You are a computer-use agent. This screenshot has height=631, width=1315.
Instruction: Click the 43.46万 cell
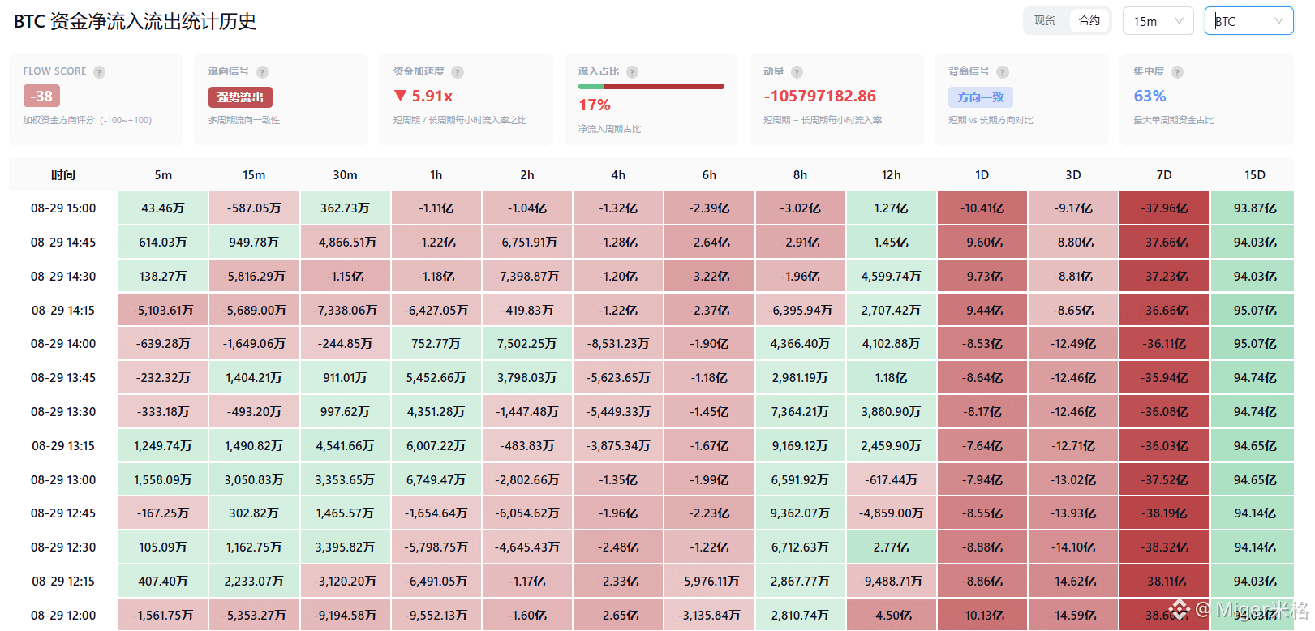tap(163, 208)
